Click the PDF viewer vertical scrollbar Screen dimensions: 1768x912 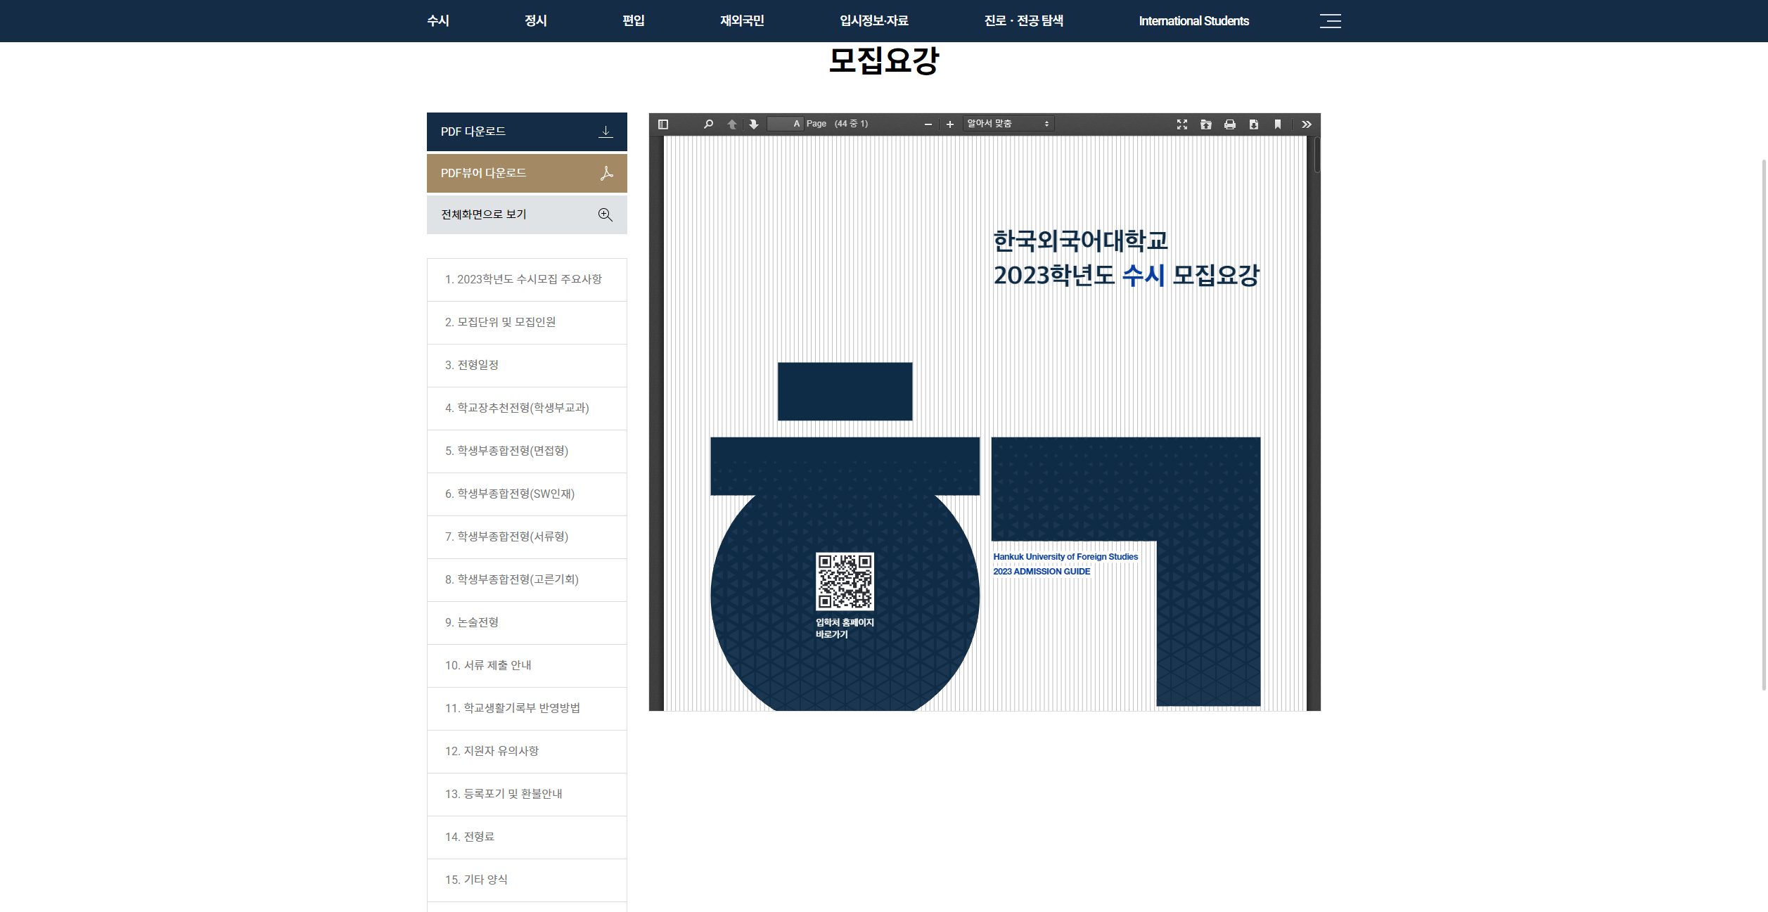(x=1317, y=155)
